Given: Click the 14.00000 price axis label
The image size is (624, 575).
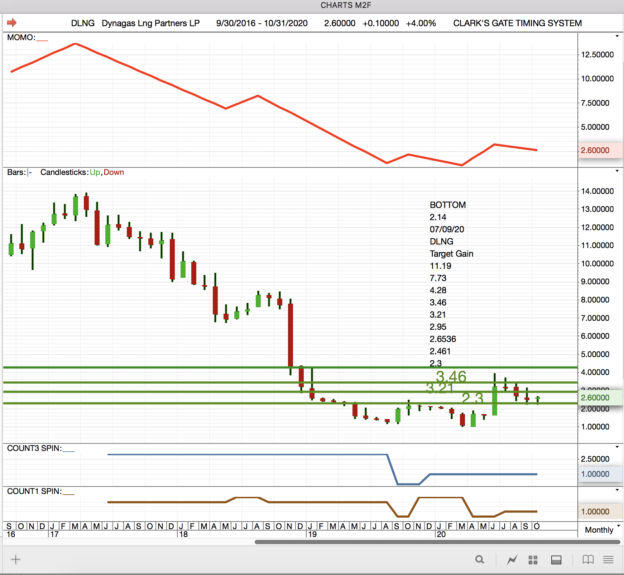Looking at the screenshot, I should point(597,191).
